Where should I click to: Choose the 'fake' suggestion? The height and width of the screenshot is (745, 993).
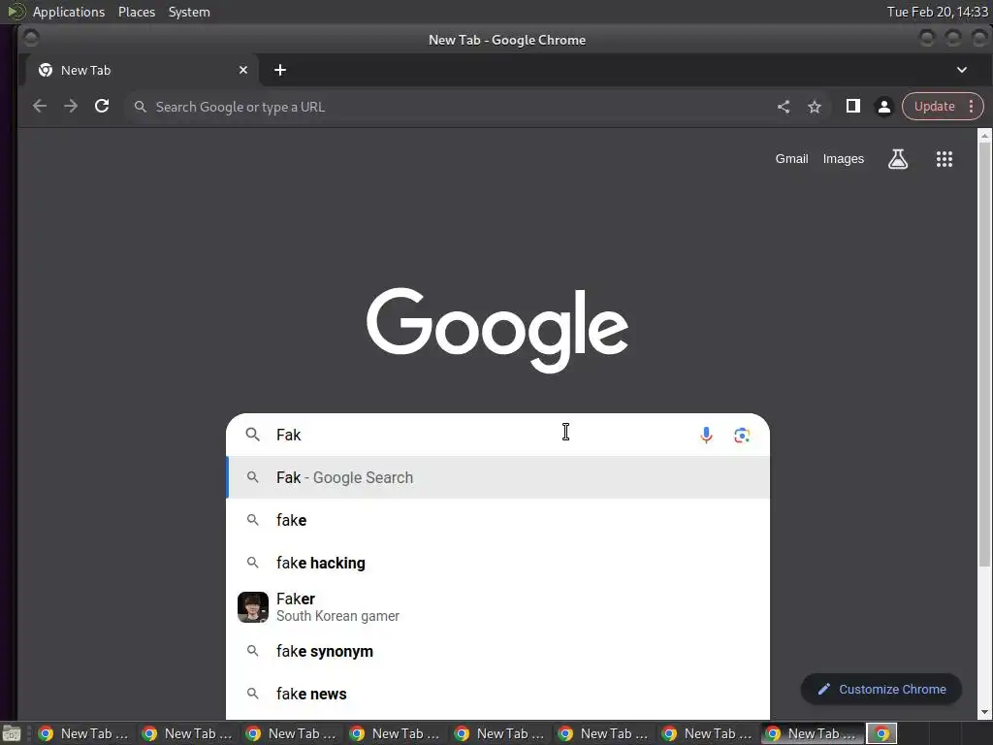tap(497, 520)
